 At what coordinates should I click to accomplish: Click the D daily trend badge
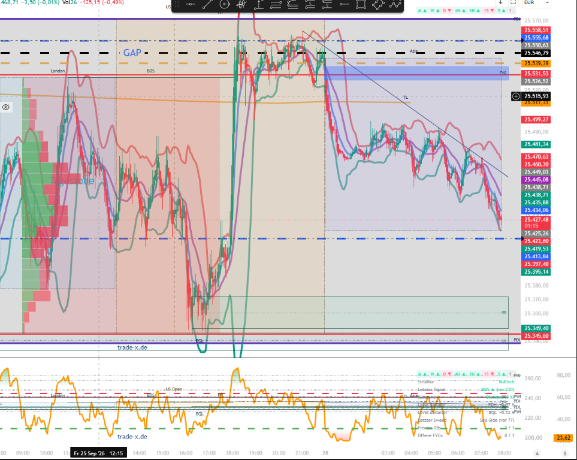pos(447,11)
